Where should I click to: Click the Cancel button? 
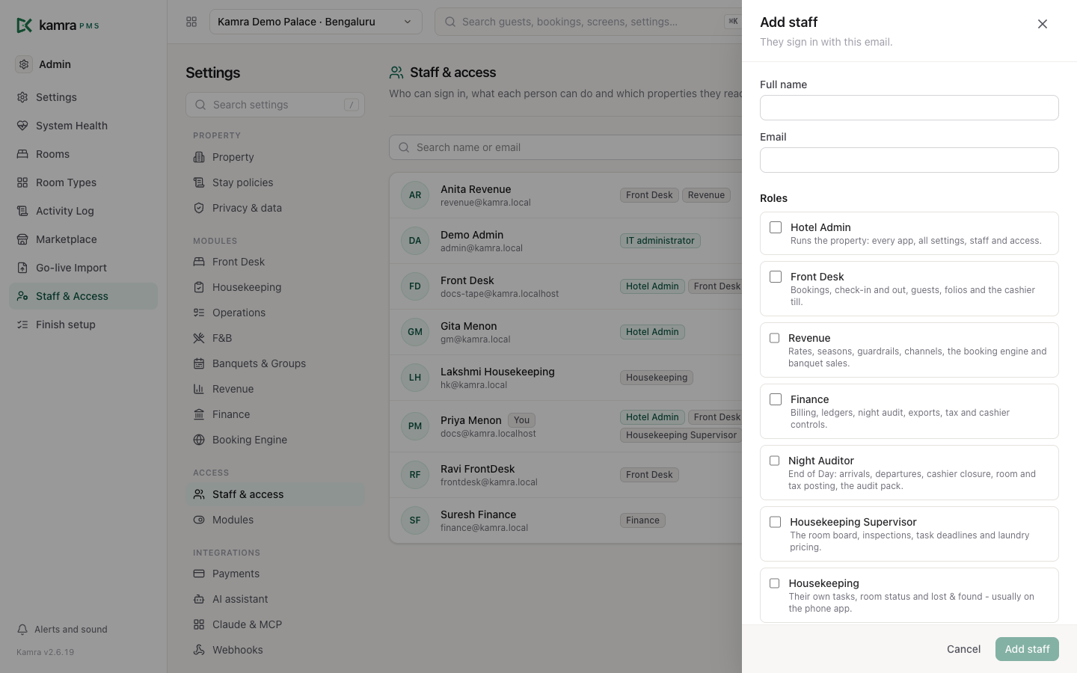click(x=963, y=649)
